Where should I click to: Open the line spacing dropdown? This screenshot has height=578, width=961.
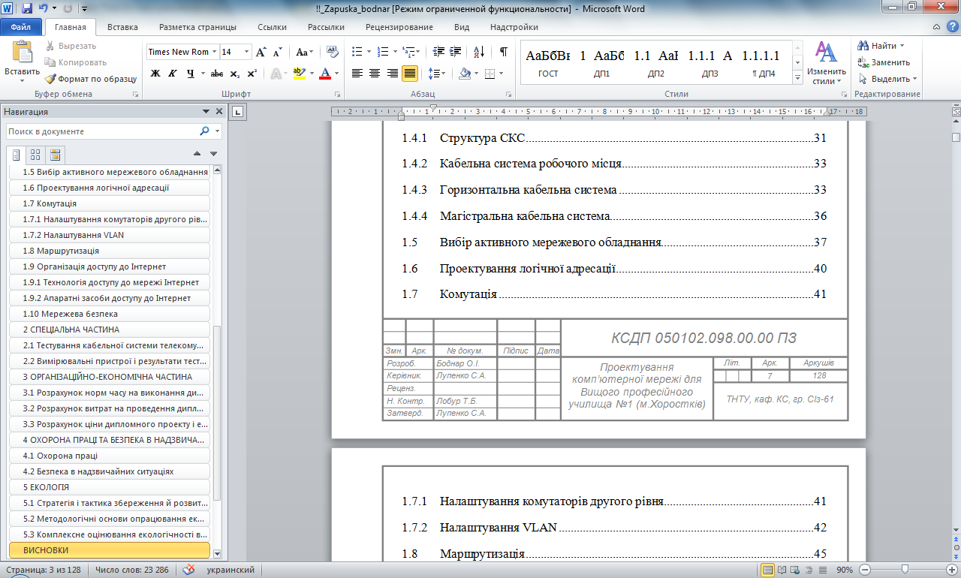437,74
